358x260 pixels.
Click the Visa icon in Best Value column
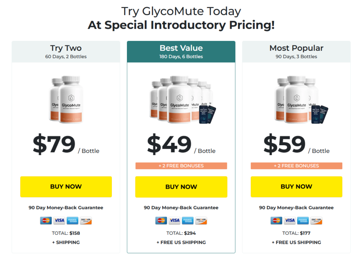coord(174,220)
